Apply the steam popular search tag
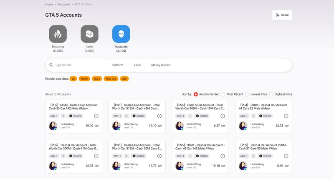Image resolution: width=334 pixels, height=179 pixels. 84,79
